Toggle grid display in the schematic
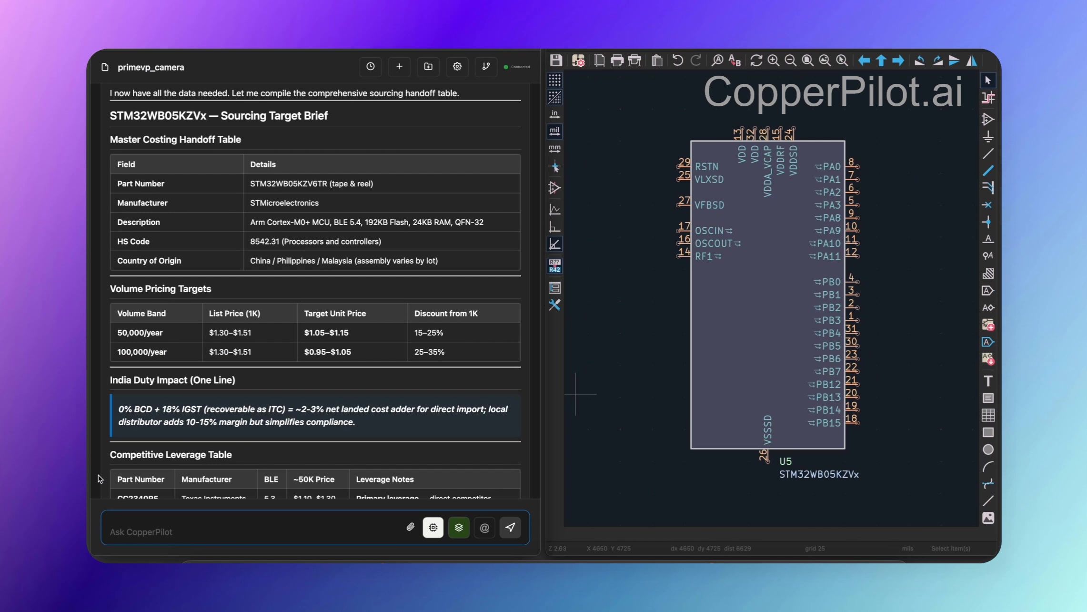This screenshot has height=612, width=1087. tap(554, 80)
